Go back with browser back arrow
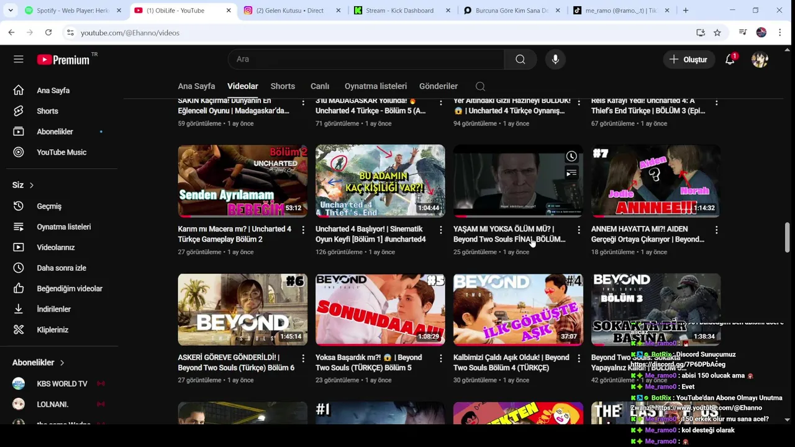795x447 pixels. coord(11,32)
